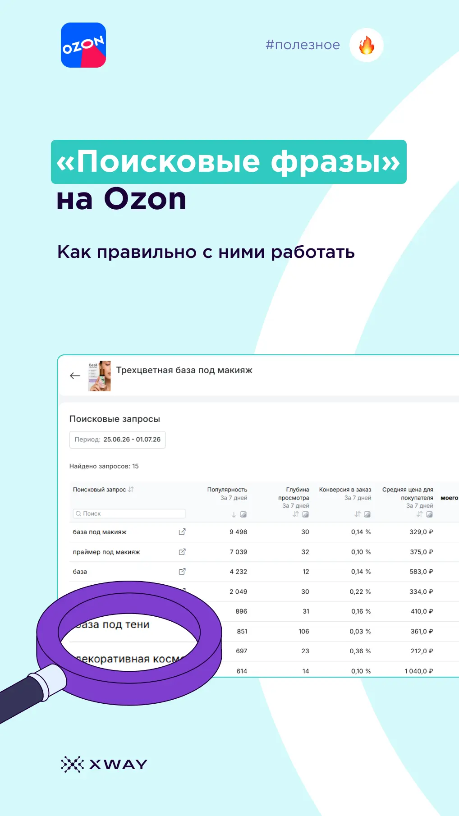
Task: Click the Ozon logo
Action: pos(83,45)
